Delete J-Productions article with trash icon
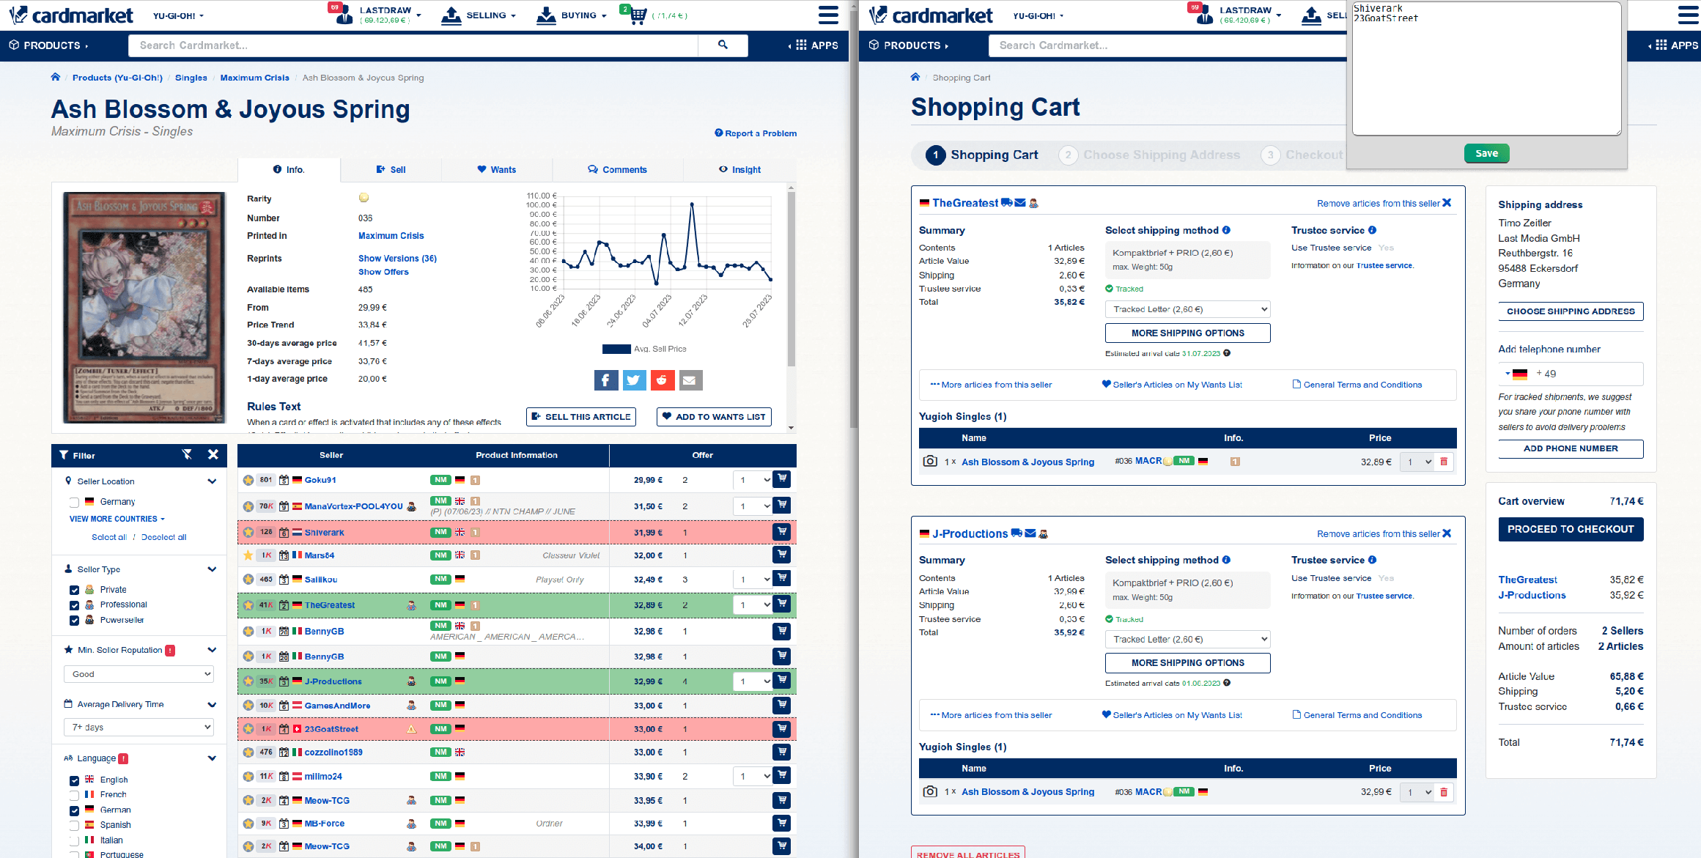1701x858 pixels. [x=1444, y=792]
